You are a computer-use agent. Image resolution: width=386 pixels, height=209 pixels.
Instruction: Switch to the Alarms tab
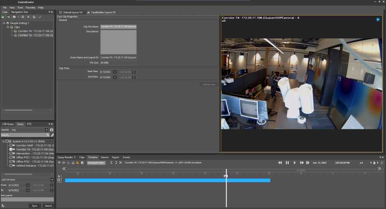(x=105, y=157)
